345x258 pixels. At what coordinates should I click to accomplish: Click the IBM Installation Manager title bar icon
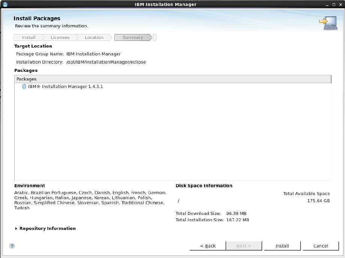pyautogui.click(x=5, y=4)
